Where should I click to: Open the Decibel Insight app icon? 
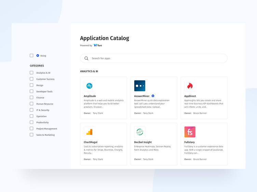click(x=140, y=132)
